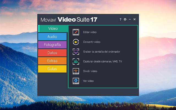Launch Grabar la pantalla del ordenador
Image resolution: width=176 pixels, height=110 pixels.
(x=101, y=52)
